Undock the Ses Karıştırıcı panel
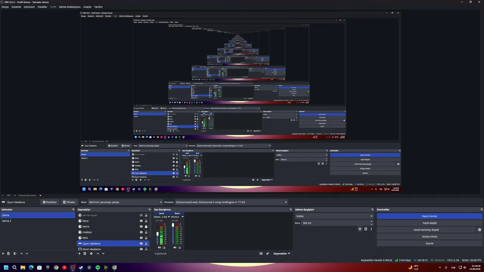This screenshot has width=484, height=272. (x=291, y=210)
